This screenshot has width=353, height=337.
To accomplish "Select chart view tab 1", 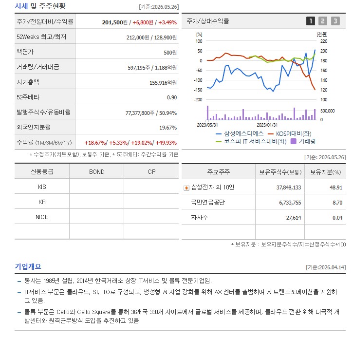I will pos(311,21).
